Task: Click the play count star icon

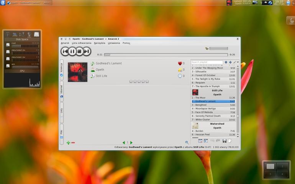Action: point(180,70)
